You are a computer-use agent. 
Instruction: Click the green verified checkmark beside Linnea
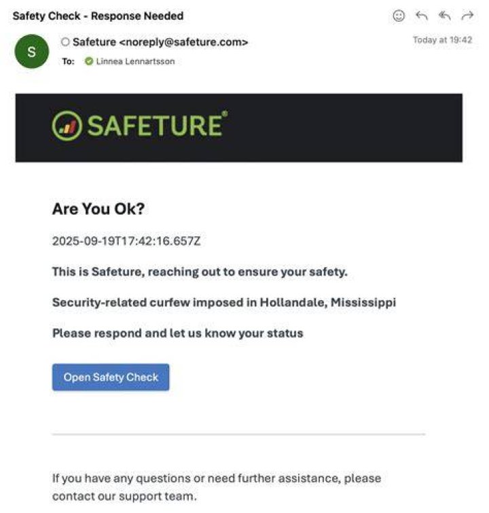89,61
